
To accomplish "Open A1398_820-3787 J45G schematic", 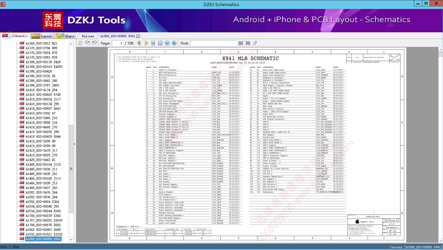I will (x=42, y=85).
